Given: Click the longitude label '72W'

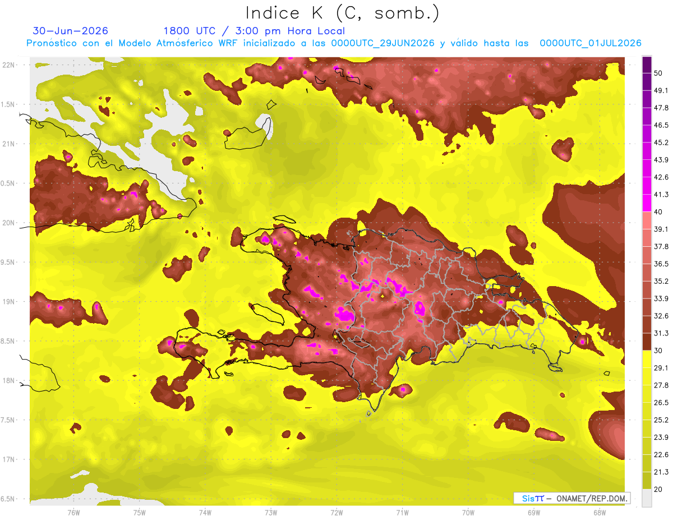Looking at the screenshot, I should coord(336,512).
